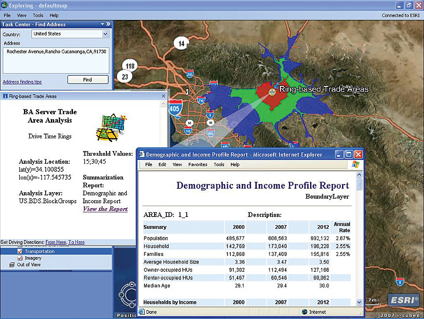Click Interstate 210 shield on map
Screen dimensions: 424x319
point(189,74)
